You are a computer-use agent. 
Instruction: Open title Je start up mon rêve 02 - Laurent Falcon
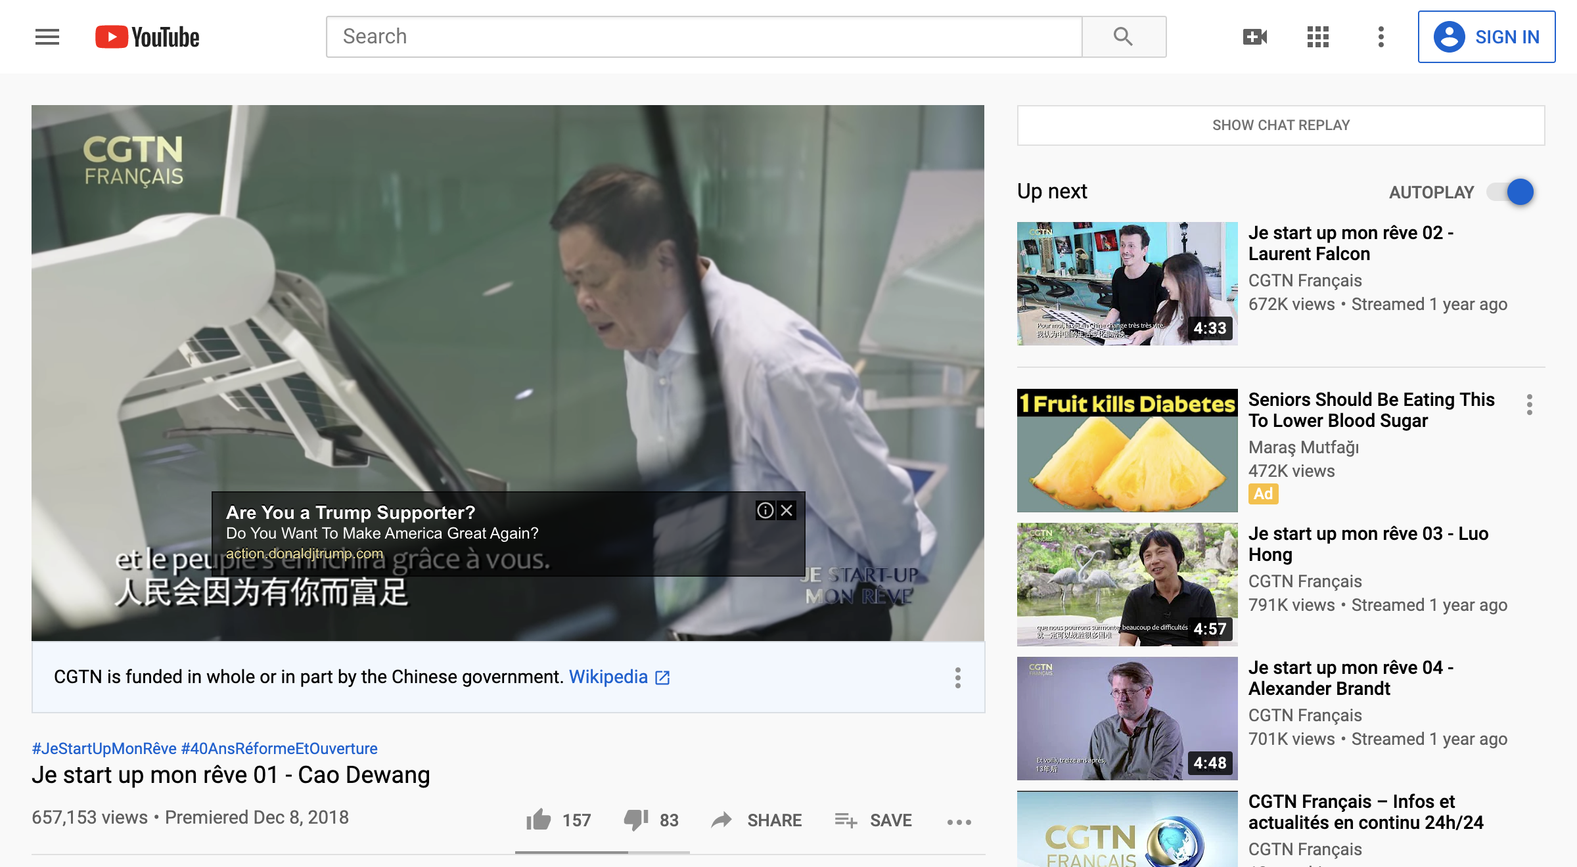pos(1351,244)
